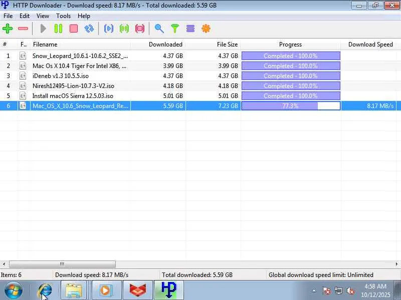401x300 pixels.
Task: Click file icon for Snow_Leopard_10.6.1 row
Action: 23,56
